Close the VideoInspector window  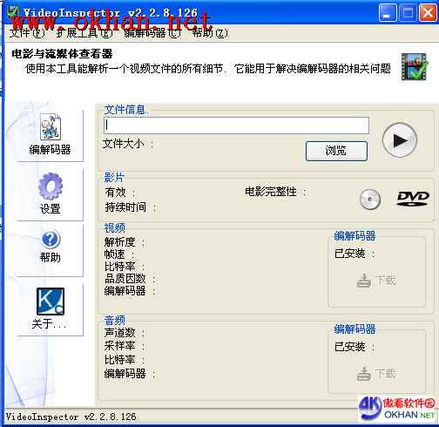[428, 13]
